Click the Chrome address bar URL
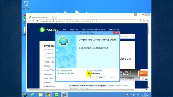Image resolution: width=173 pixels, height=97 pixels. (x=71, y=21)
